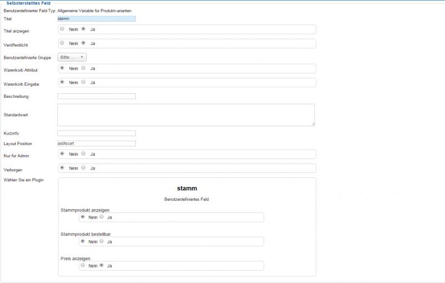Image resolution: width=445 pixels, height=283 pixels.
Task: Click the Beschreibung text field
Action: coord(96,96)
